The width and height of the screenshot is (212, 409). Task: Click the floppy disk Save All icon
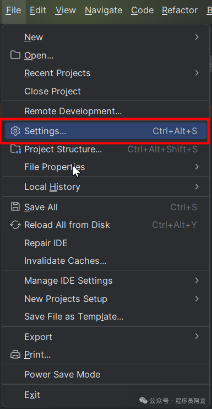pyautogui.click(x=15, y=207)
